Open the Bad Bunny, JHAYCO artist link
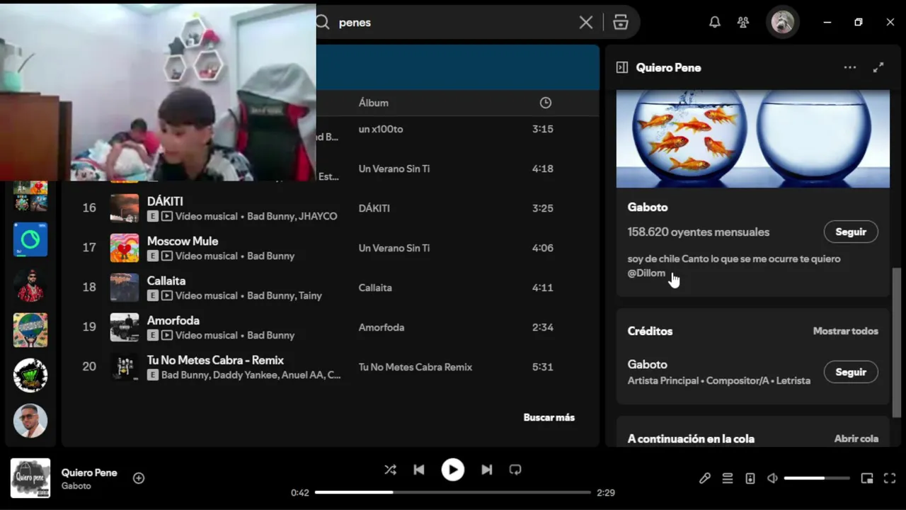This screenshot has width=906, height=510. click(x=292, y=216)
